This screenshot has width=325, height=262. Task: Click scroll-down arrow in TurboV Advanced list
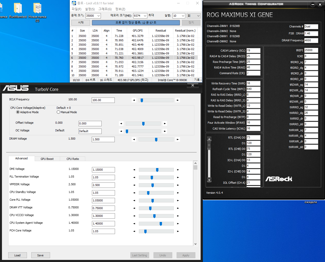pos(195,244)
